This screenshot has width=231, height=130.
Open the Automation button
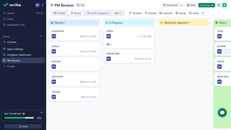[x=170, y=5]
